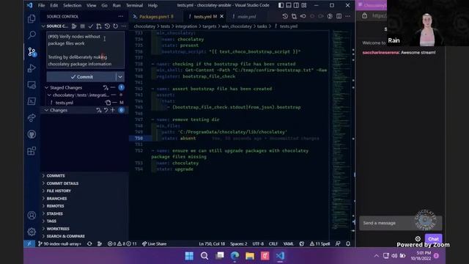469x264 pixels.
Task: Expand the COMMIT DETAILS section
Action: [62, 183]
